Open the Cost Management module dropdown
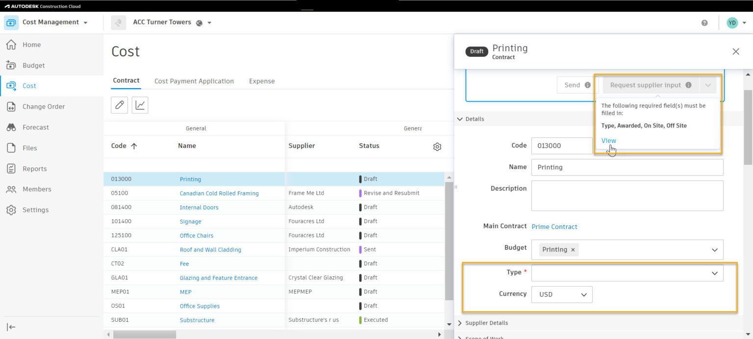The image size is (753, 339). [x=86, y=23]
